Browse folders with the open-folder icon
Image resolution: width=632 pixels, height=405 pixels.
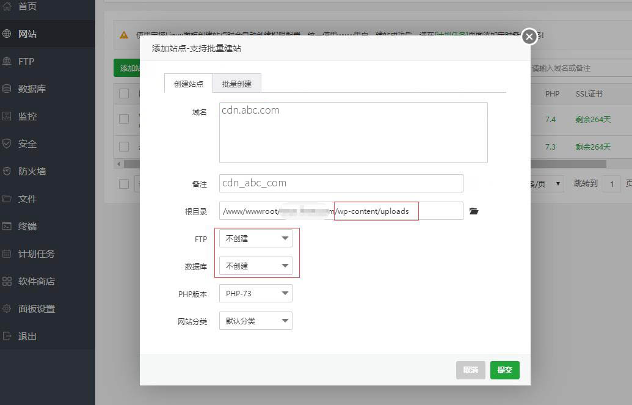[x=474, y=211]
